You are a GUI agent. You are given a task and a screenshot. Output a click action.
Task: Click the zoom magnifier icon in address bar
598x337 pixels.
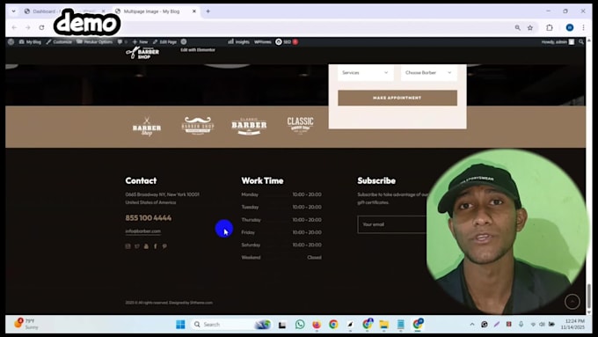(517, 27)
